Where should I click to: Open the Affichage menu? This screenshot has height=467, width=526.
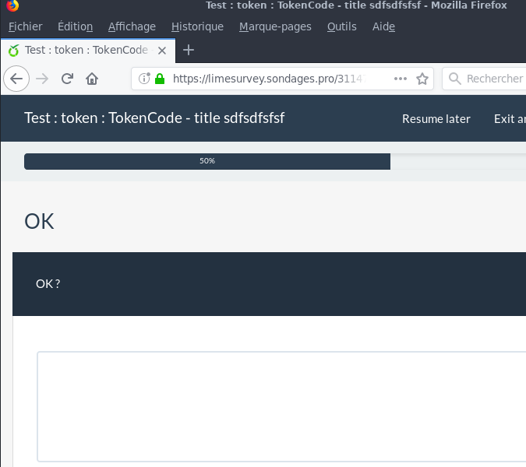tap(132, 26)
